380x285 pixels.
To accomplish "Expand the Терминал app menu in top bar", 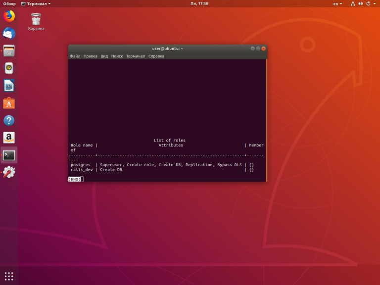I will coord(36,3).
